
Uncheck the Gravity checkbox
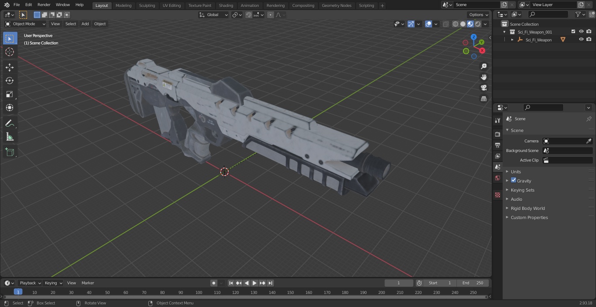[514, 180]
